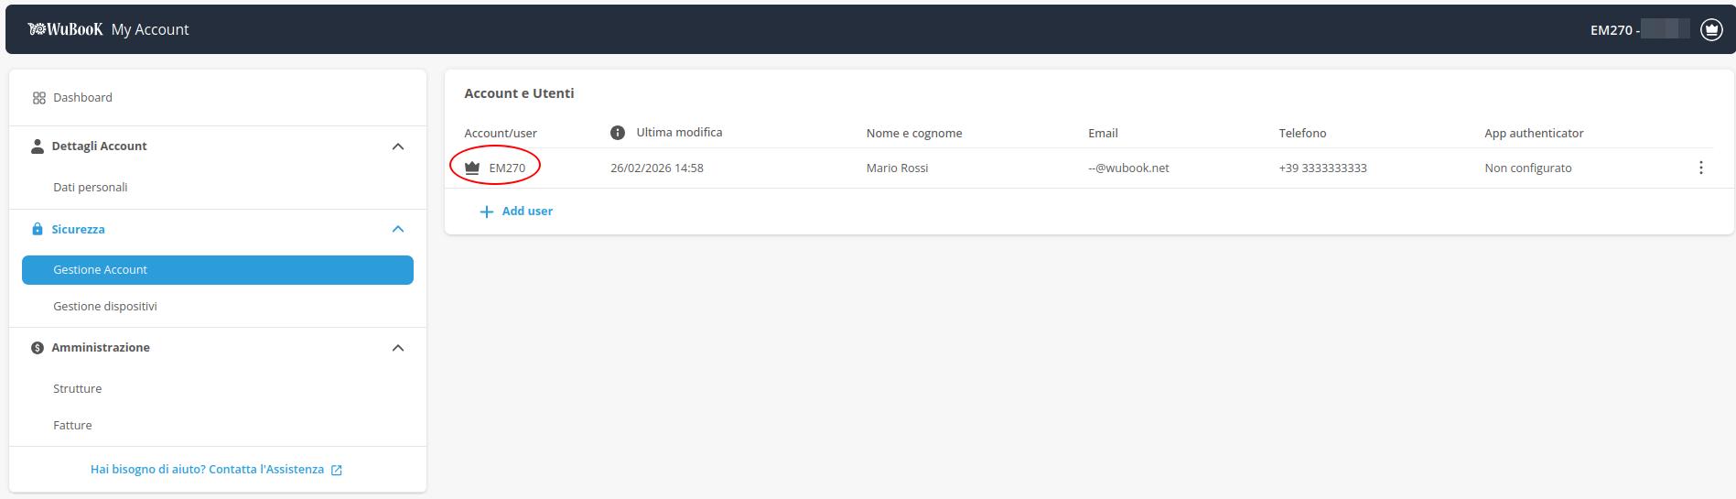Open Dati personali menu item

pyautogui.click(x=91, y=187)
